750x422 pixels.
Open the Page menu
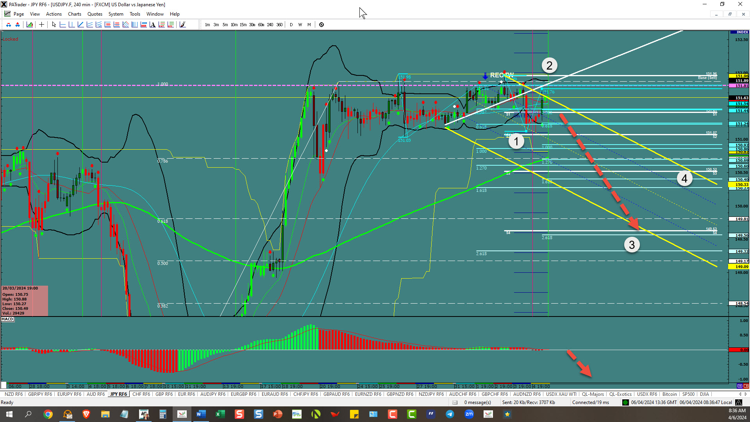tap(18, 14)
